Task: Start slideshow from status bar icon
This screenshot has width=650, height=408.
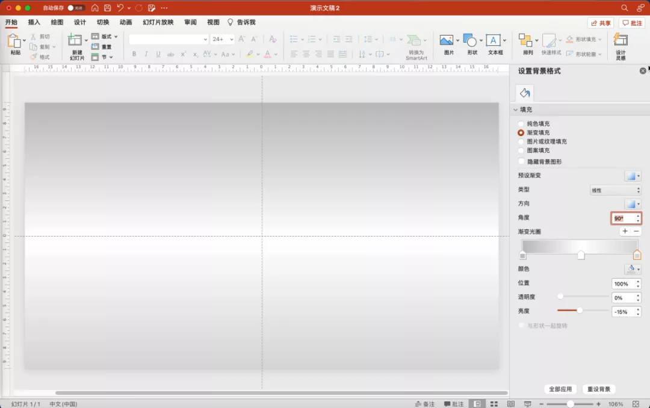Action: coord(527,404)
